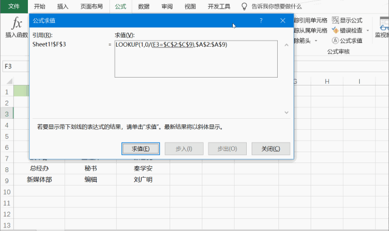
Task: Click scroll down arrow in evaluation box
Action: point(286,112)
